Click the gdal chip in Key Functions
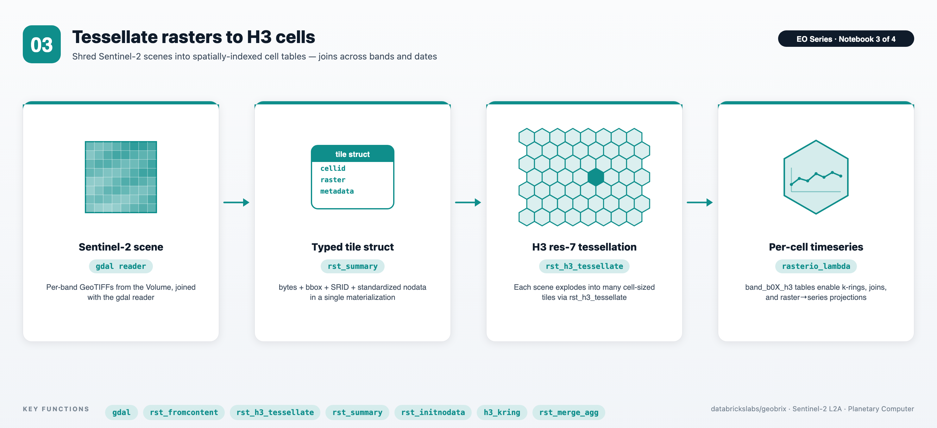 click(122, 412)
